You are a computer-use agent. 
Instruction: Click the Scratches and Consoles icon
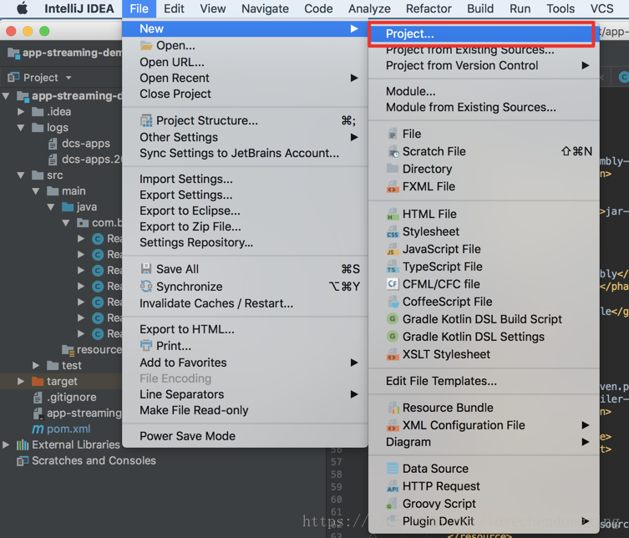tap(23, 461)
